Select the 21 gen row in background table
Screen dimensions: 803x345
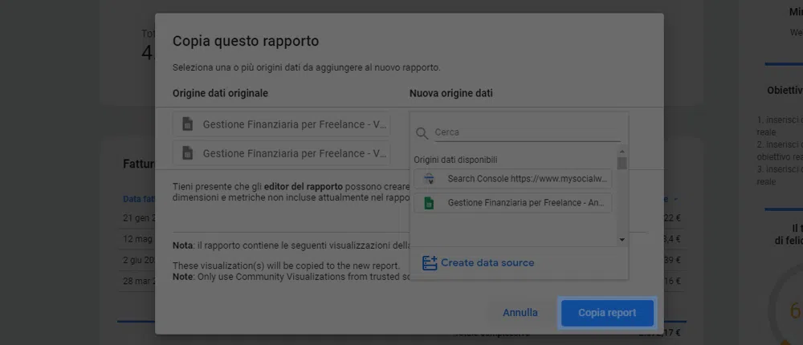(137, 219)
